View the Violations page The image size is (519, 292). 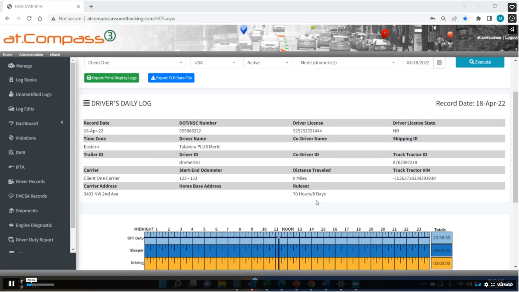click(x=26, y=138)
